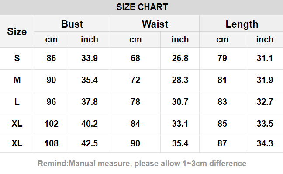The width and height of the screenshot is (283, 174).
Task: Select the Length column header
Action: point(242,24)
